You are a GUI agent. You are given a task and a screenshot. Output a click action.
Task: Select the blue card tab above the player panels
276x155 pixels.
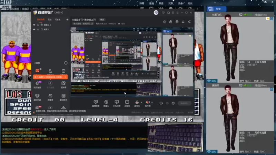217,9
